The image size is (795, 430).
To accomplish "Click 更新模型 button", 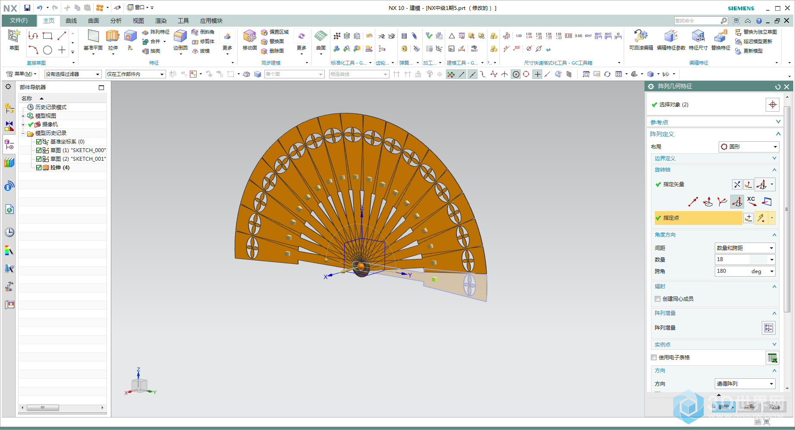I will point(749,51).
